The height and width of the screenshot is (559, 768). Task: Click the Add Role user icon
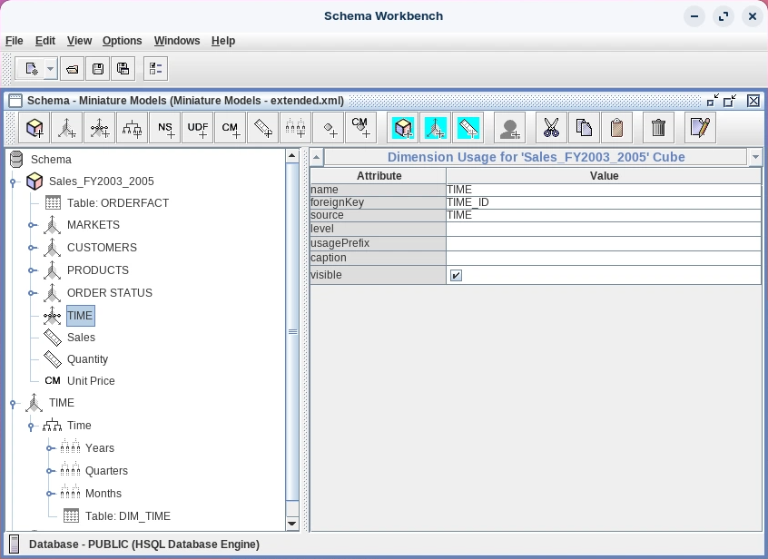point(510,128)
